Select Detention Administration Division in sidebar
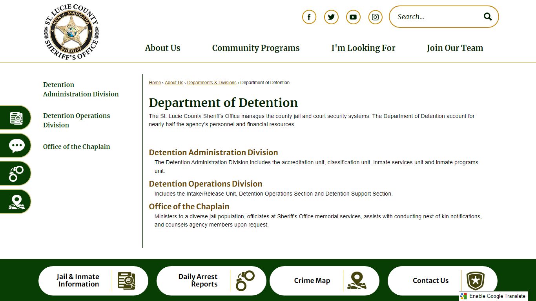536x301 pixels. point(81,89)
